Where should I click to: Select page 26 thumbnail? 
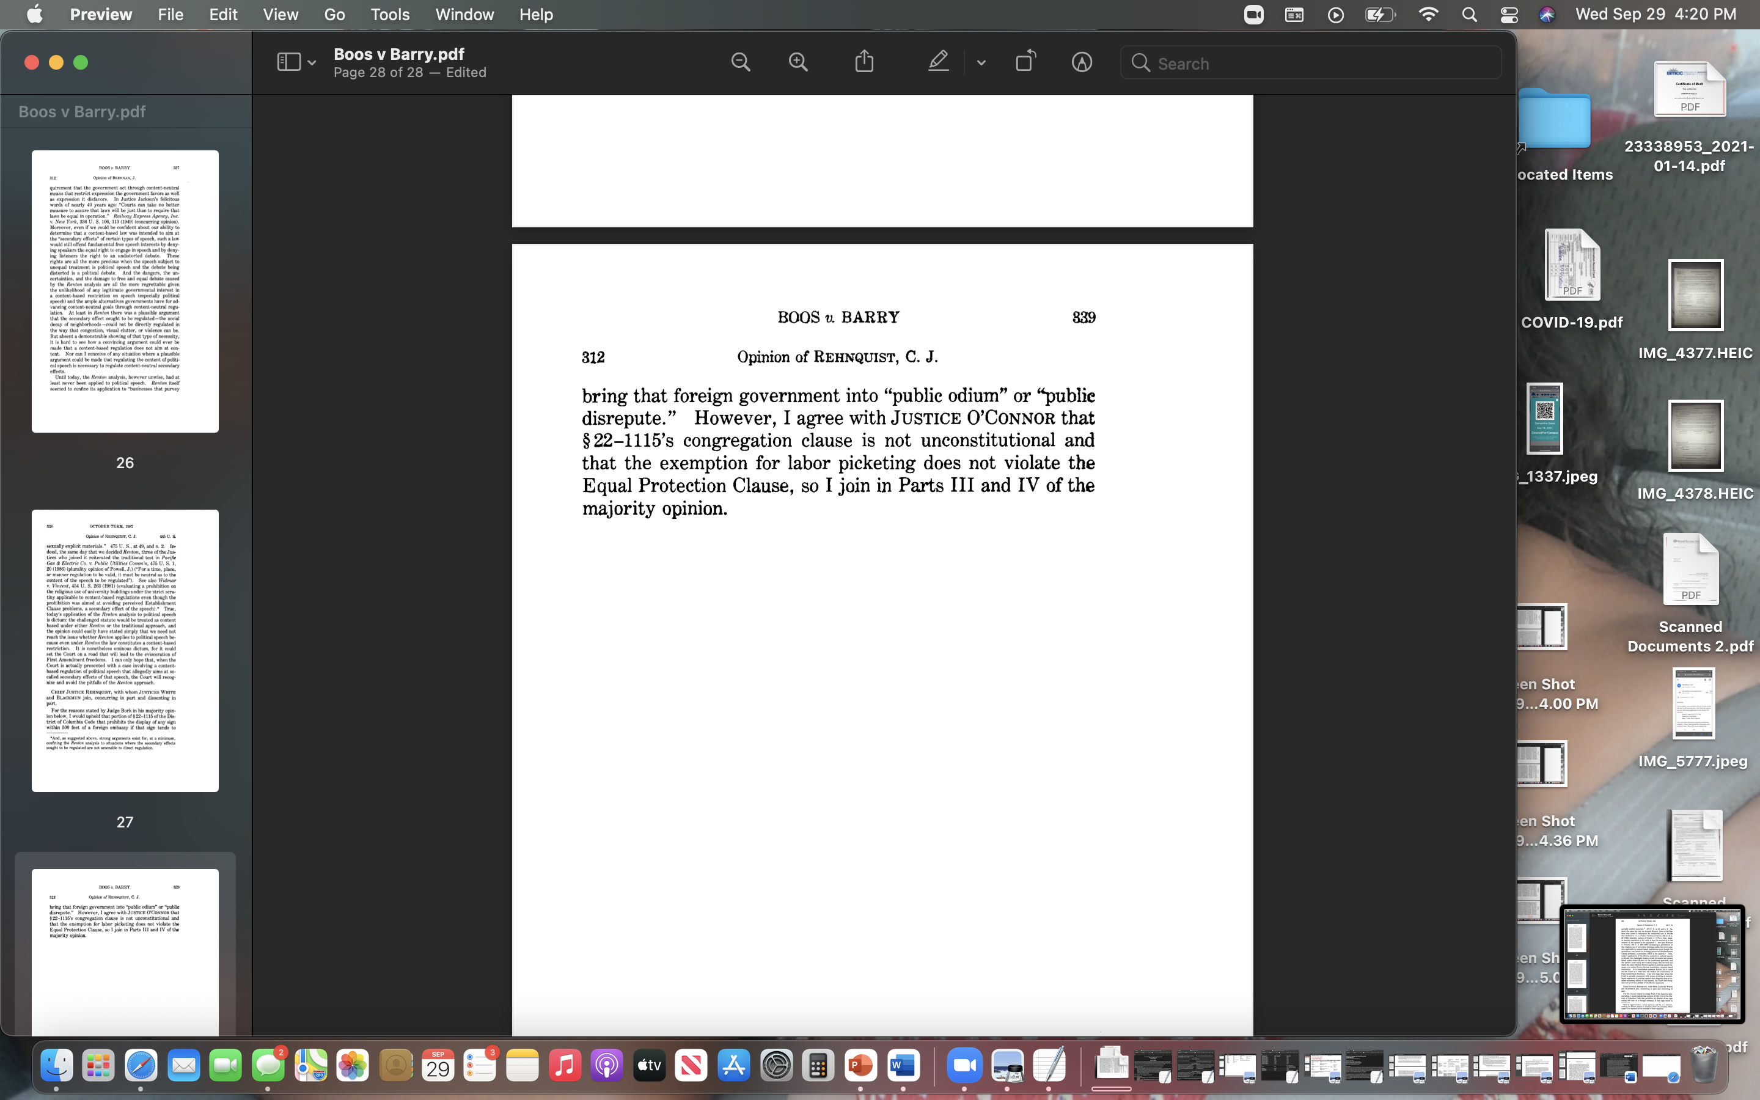point(125,291)
